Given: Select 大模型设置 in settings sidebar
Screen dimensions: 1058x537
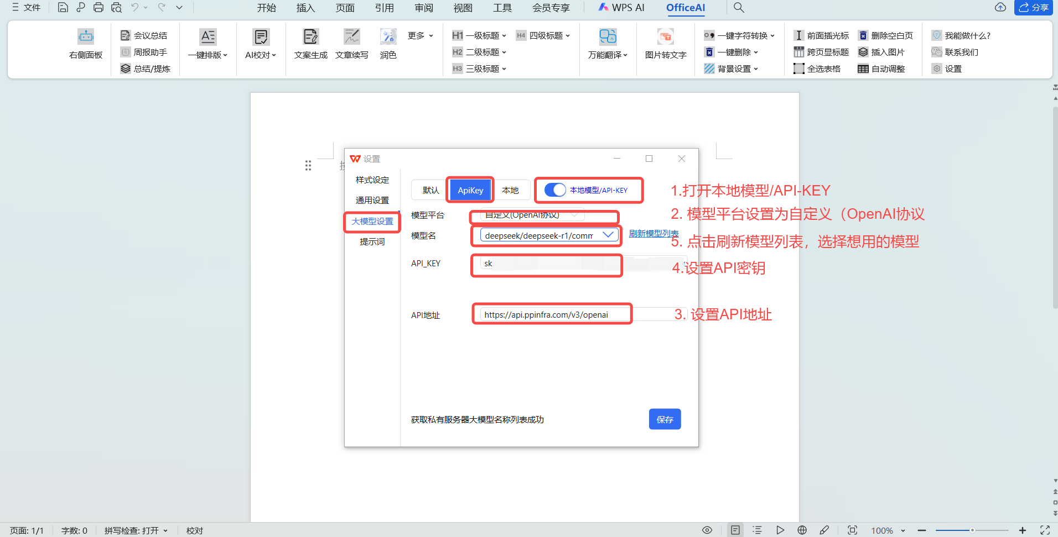Looking at the screenshot, I should (x=372, y=222).
